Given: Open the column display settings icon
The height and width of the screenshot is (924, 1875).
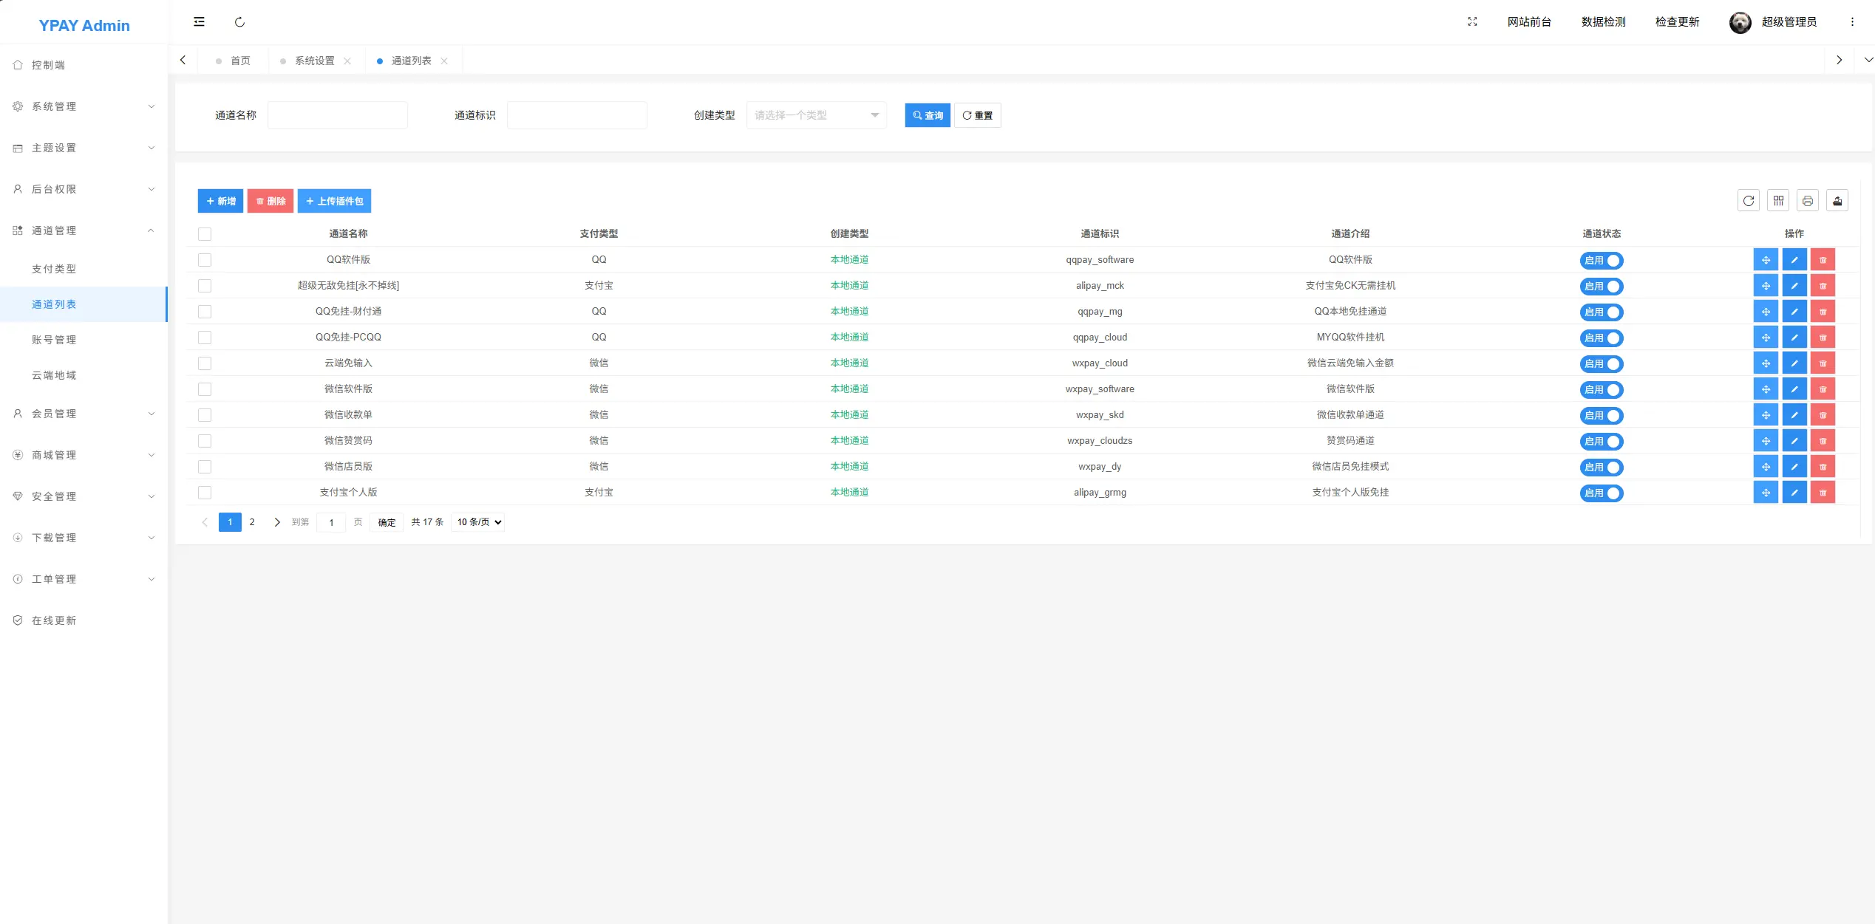Looking at the screenshot, I should (x=1778, y=200).
